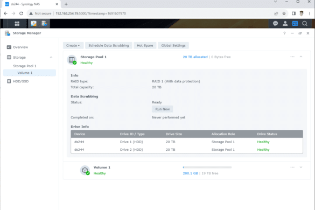This screenshot has height=210, width=315.
Task: Click Healthy status in Drive 2 row
Action: [x=263, y=150]
